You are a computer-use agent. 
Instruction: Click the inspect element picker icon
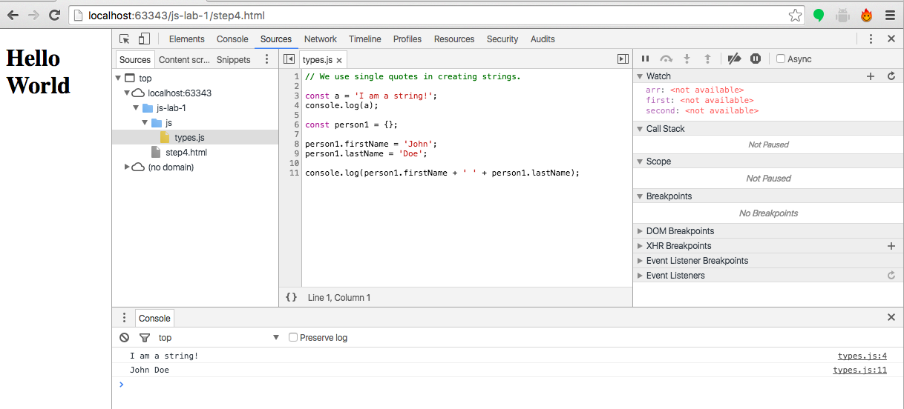pos(125,39)
